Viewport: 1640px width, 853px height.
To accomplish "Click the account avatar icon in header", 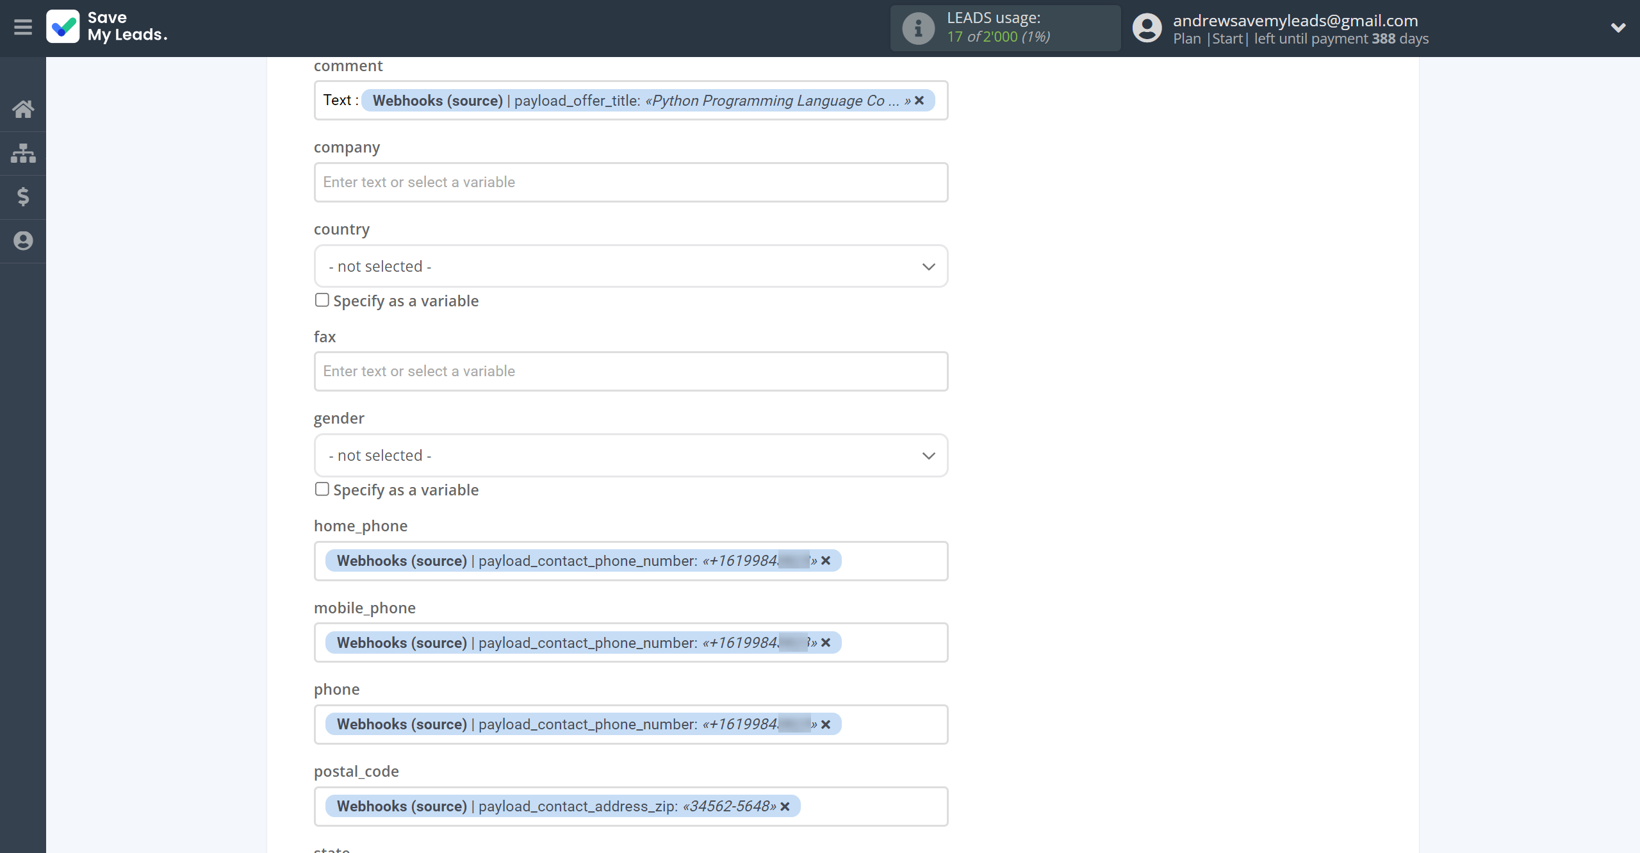I will pyautogui.click(x=1147, y=28).
